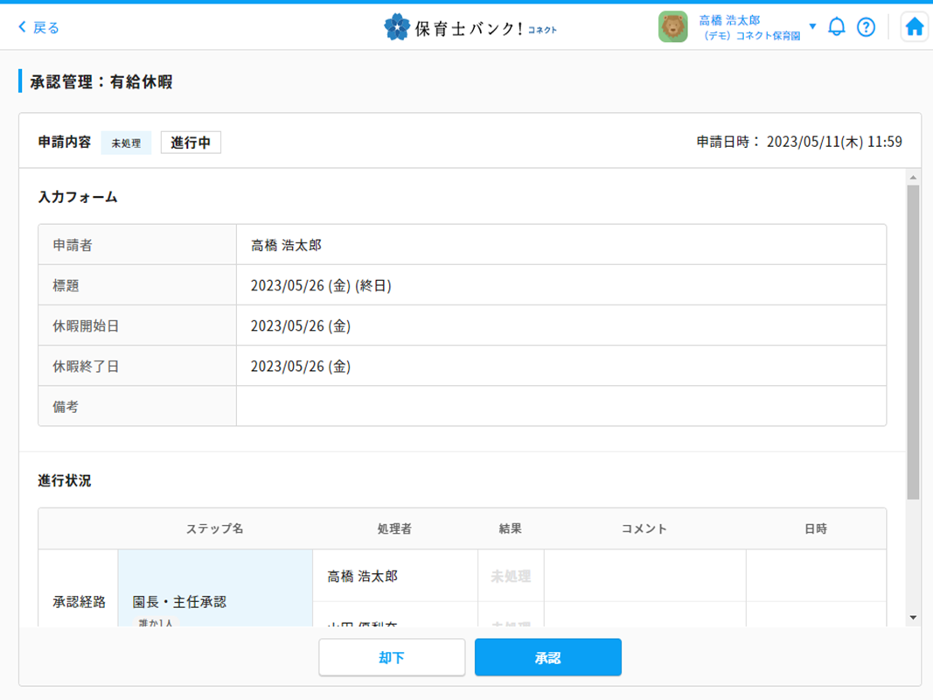Image resolution: width=933 pixels, height=700 pixels.
Task: Click the lion avatar icon
Action: point(672,27)
